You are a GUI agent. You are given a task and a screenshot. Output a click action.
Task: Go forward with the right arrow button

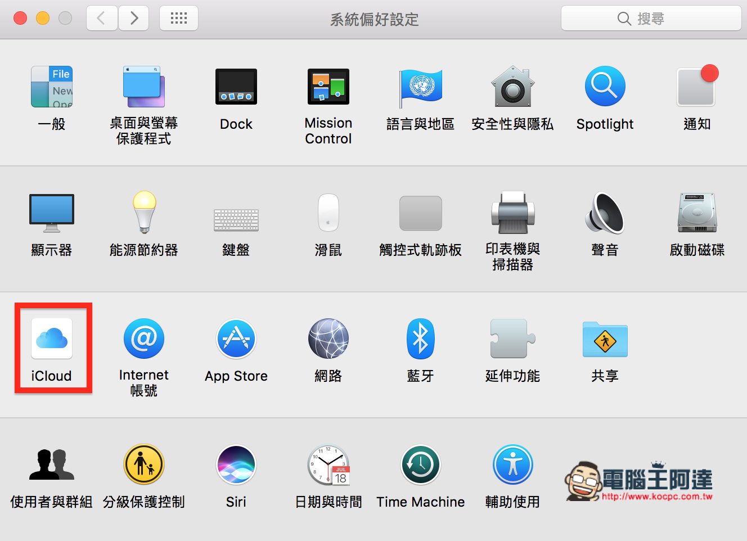click(x=134, y=19)
